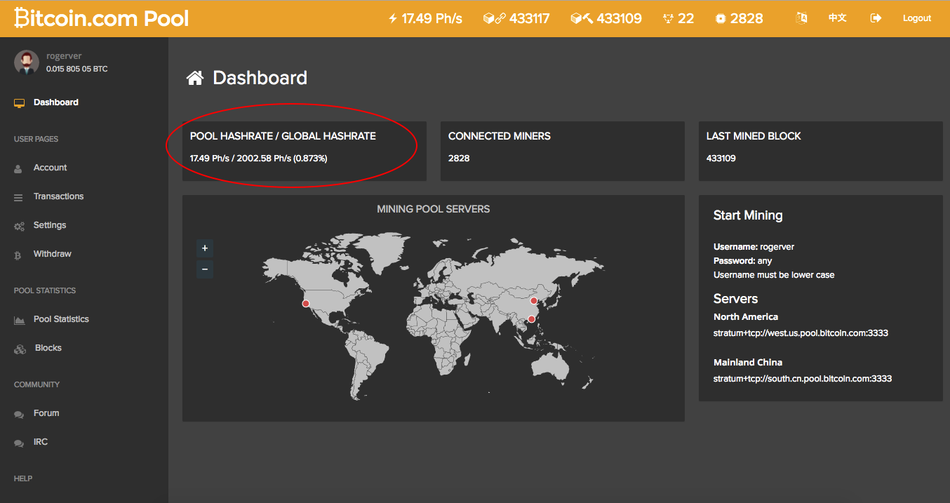Open the community Forum link
This screenshot has height=503, width=950.
point(46,413)
